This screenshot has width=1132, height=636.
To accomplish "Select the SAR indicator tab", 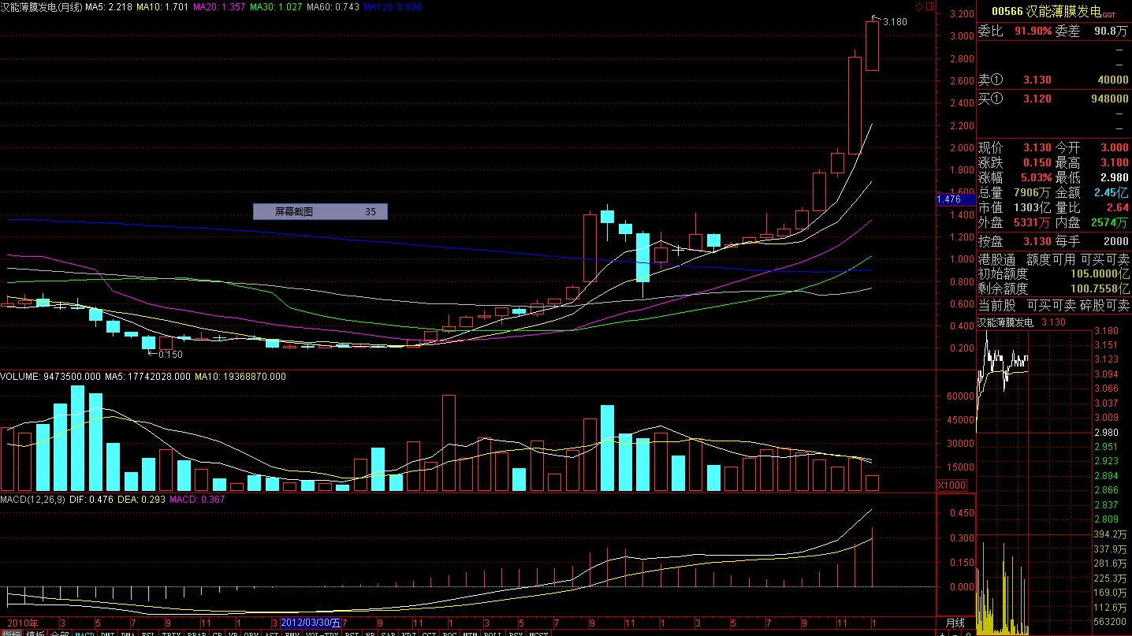I will [388, 633].
